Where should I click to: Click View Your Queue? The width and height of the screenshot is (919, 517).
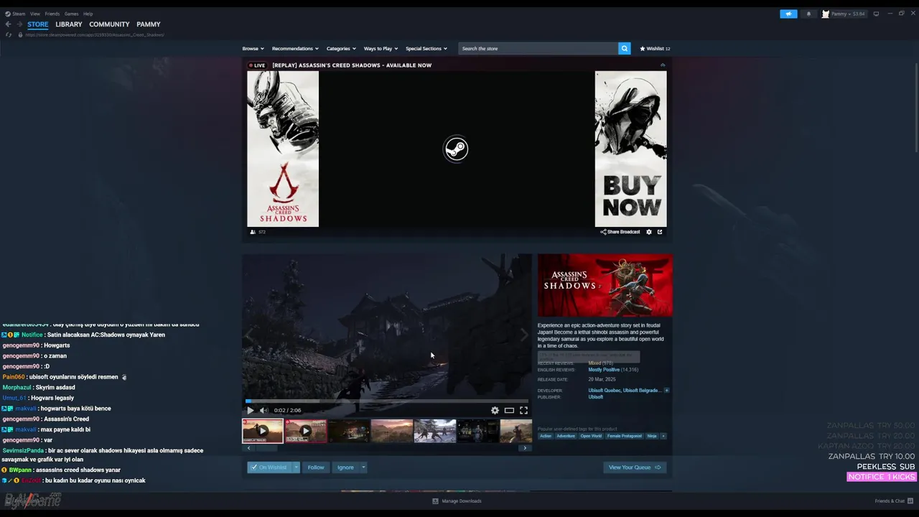point(635,467)
